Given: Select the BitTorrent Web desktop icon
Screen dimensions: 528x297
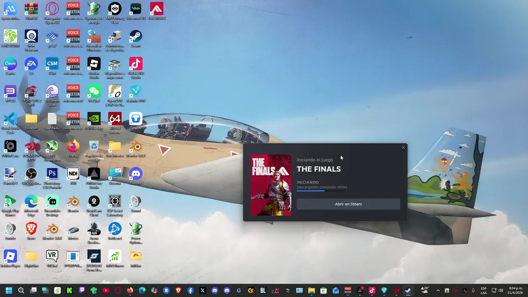Looking at the screenshot, I should tap(52, 96).
